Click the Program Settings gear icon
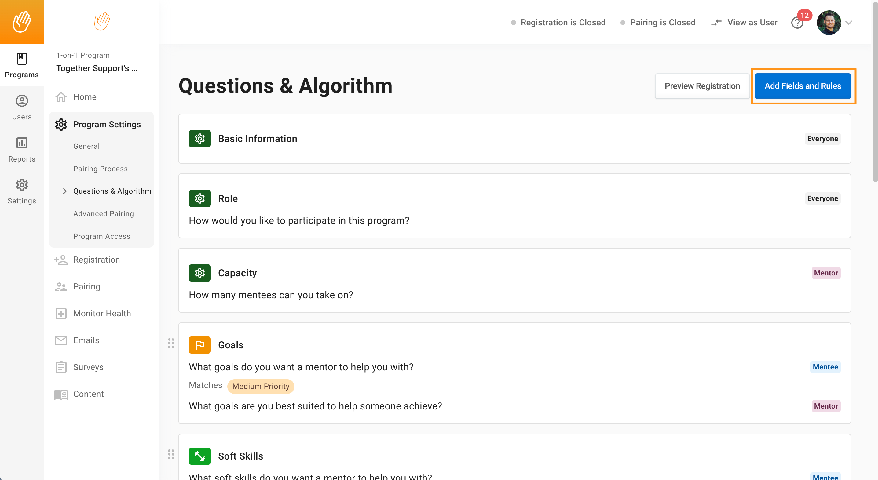This screenshot has height=480, width=878. click(61, 124)
